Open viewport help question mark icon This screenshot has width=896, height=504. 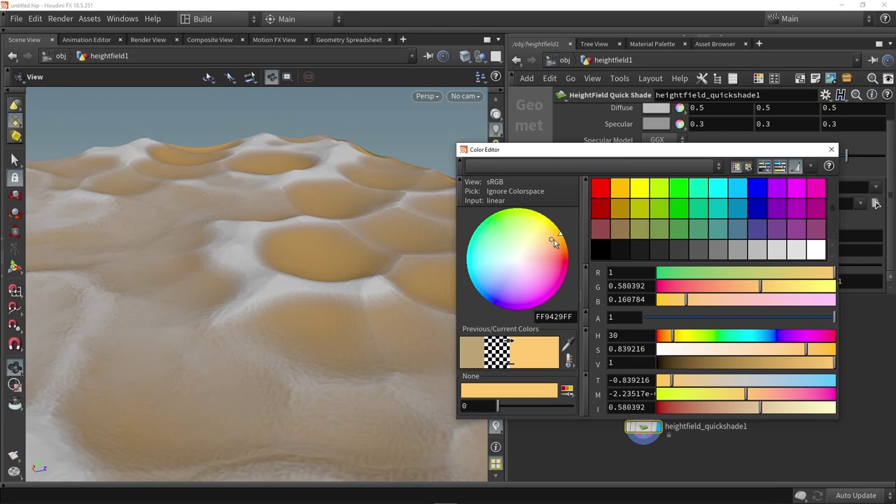[496, 76]
